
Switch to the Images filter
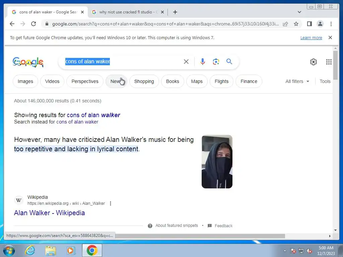[25, 81]
